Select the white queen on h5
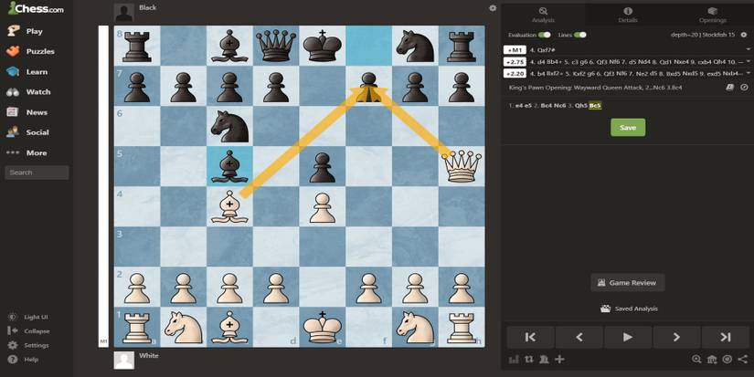Viewport: 754px width, 377px height. (x=462, y=166)
